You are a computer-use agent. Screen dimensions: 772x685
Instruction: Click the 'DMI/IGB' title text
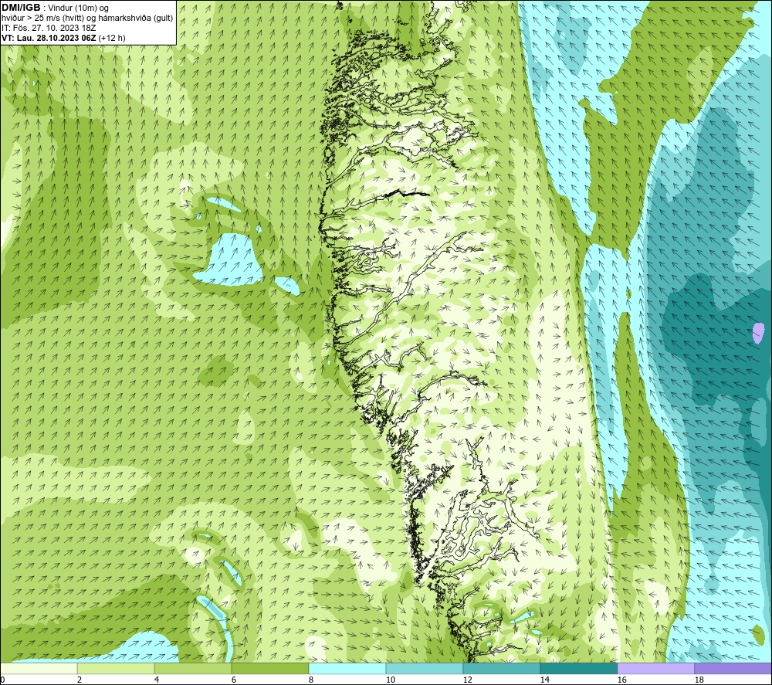[x=21, y=8]
